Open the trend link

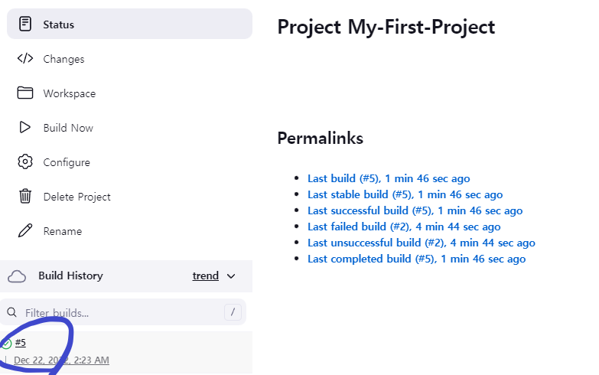point(205,276)
